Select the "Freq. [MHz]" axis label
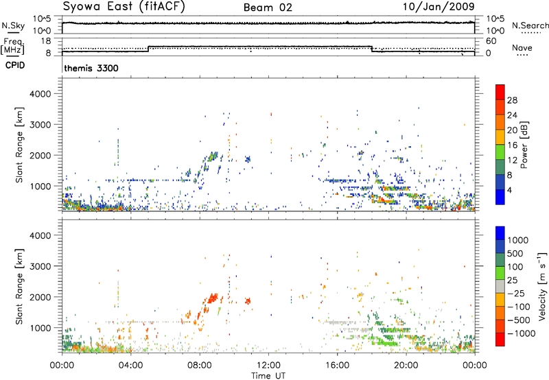549x380 pixels. coord(13,46)
